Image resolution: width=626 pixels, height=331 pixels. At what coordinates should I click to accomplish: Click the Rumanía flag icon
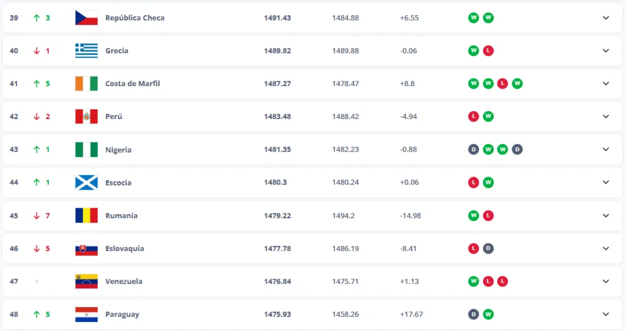pyautogui.click(x=86, y=216)
